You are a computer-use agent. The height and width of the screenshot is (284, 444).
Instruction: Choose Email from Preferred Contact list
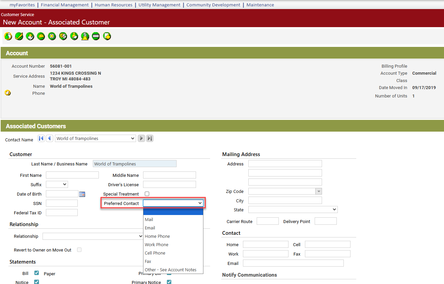pos(150,228)
